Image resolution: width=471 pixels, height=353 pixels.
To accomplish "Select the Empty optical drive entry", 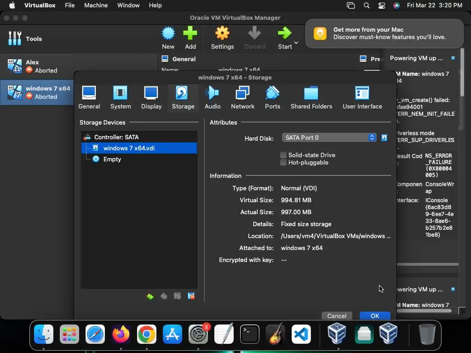I will (139, 159).
